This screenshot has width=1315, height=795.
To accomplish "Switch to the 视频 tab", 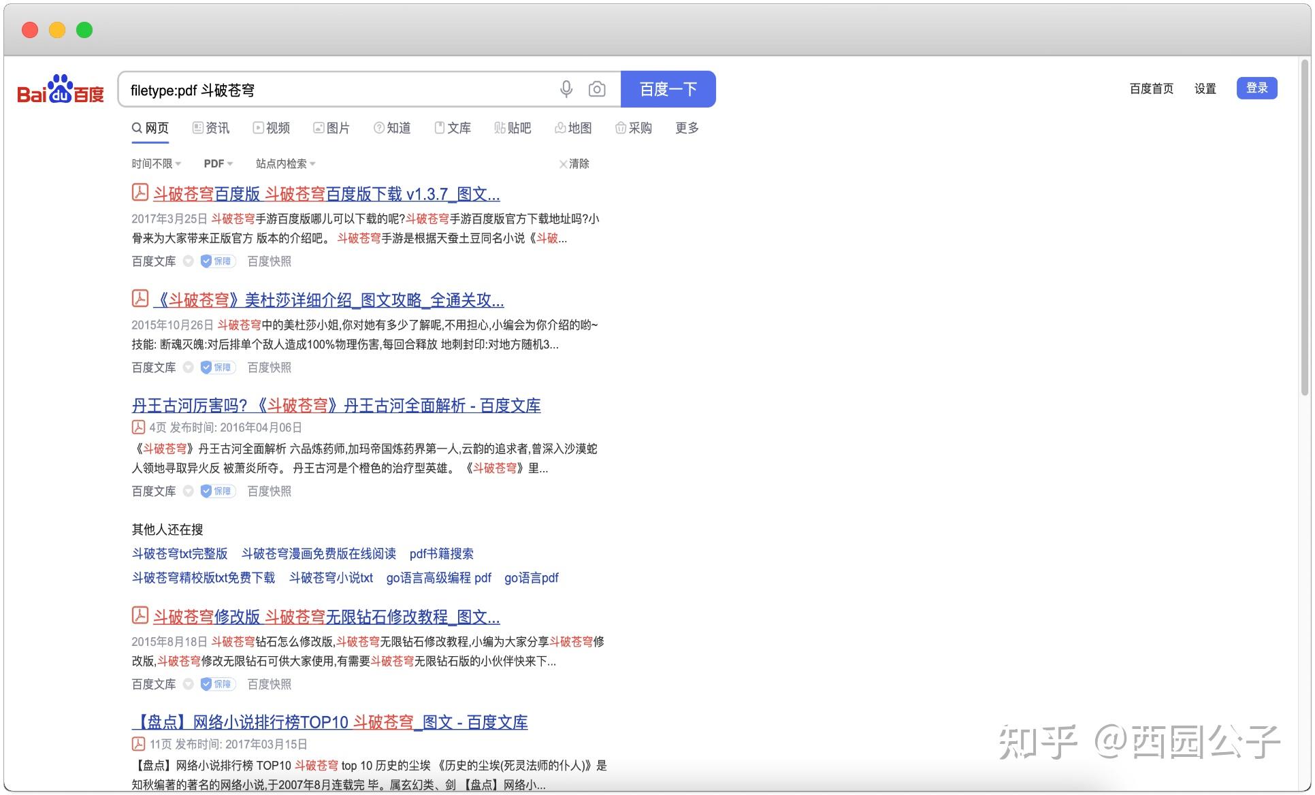I will point(272,128).
